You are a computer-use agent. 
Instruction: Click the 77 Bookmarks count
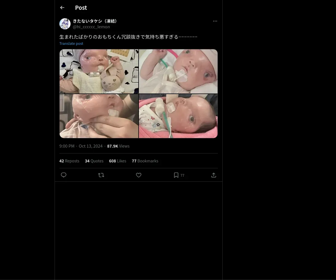click(145, 161)
